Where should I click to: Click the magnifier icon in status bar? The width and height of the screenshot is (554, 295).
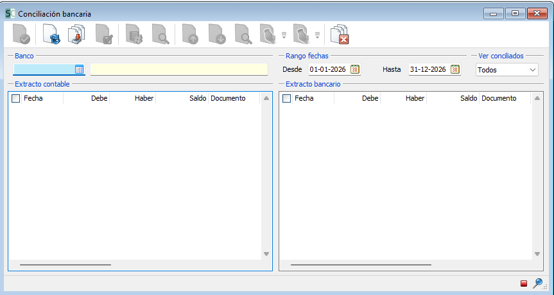pyautogui.click(x=537, y=283)
